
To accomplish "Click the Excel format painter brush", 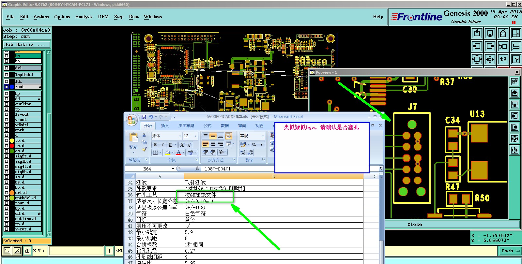I will coord(144,149).
